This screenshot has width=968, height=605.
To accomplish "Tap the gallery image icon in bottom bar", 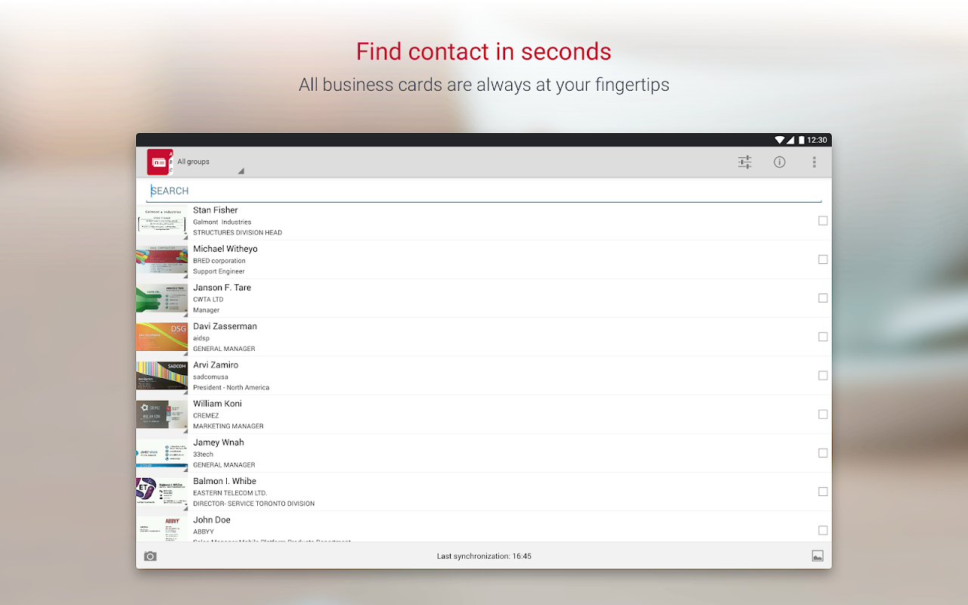I will pyautogui.click(x=818, y=556).
